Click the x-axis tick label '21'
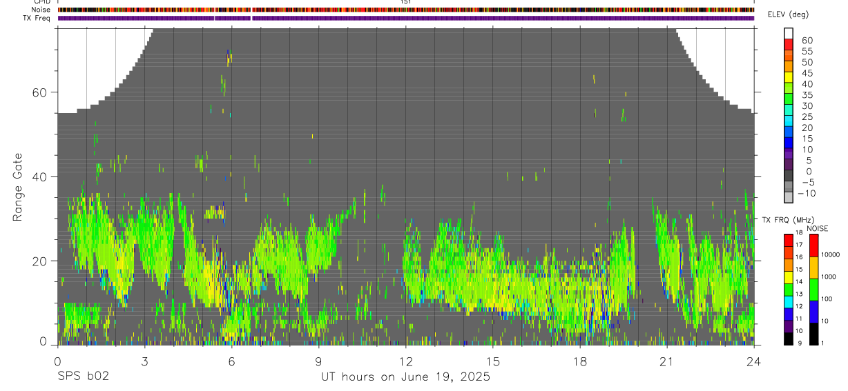 [666, 361]
